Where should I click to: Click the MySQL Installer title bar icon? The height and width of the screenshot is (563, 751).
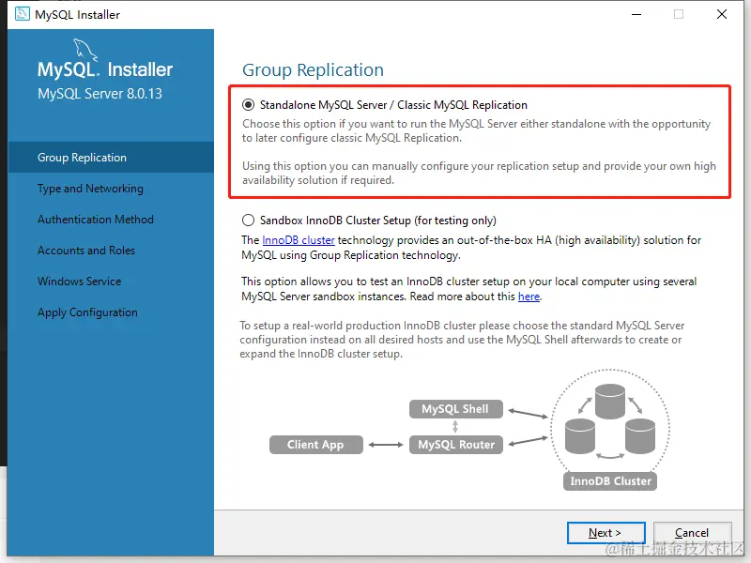tap(22, 14)
